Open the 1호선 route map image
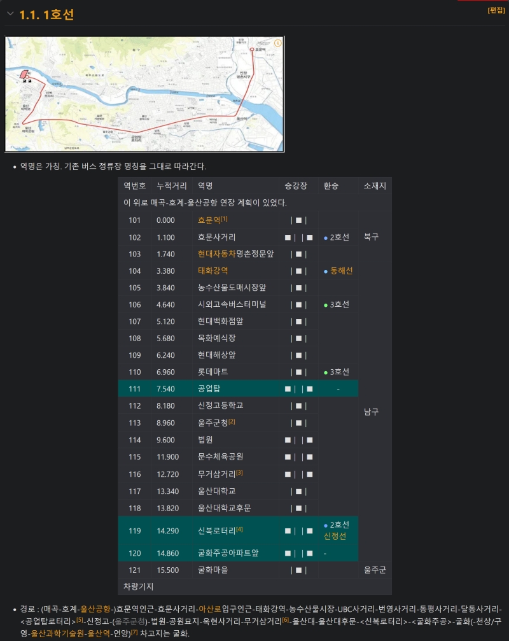The width and height of the screenshot is (509, 641). tap(144, 94)
